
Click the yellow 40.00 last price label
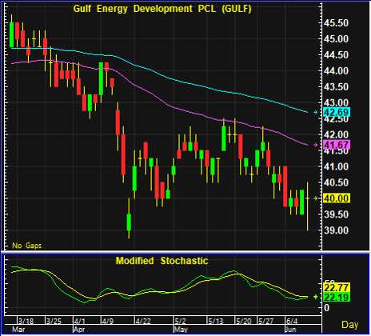coord(337,198)
